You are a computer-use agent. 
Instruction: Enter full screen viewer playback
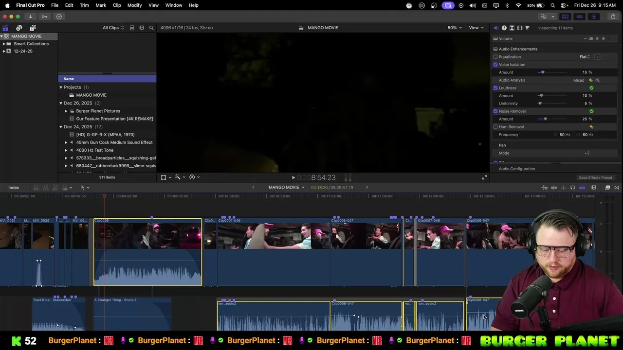pos(484,177)
